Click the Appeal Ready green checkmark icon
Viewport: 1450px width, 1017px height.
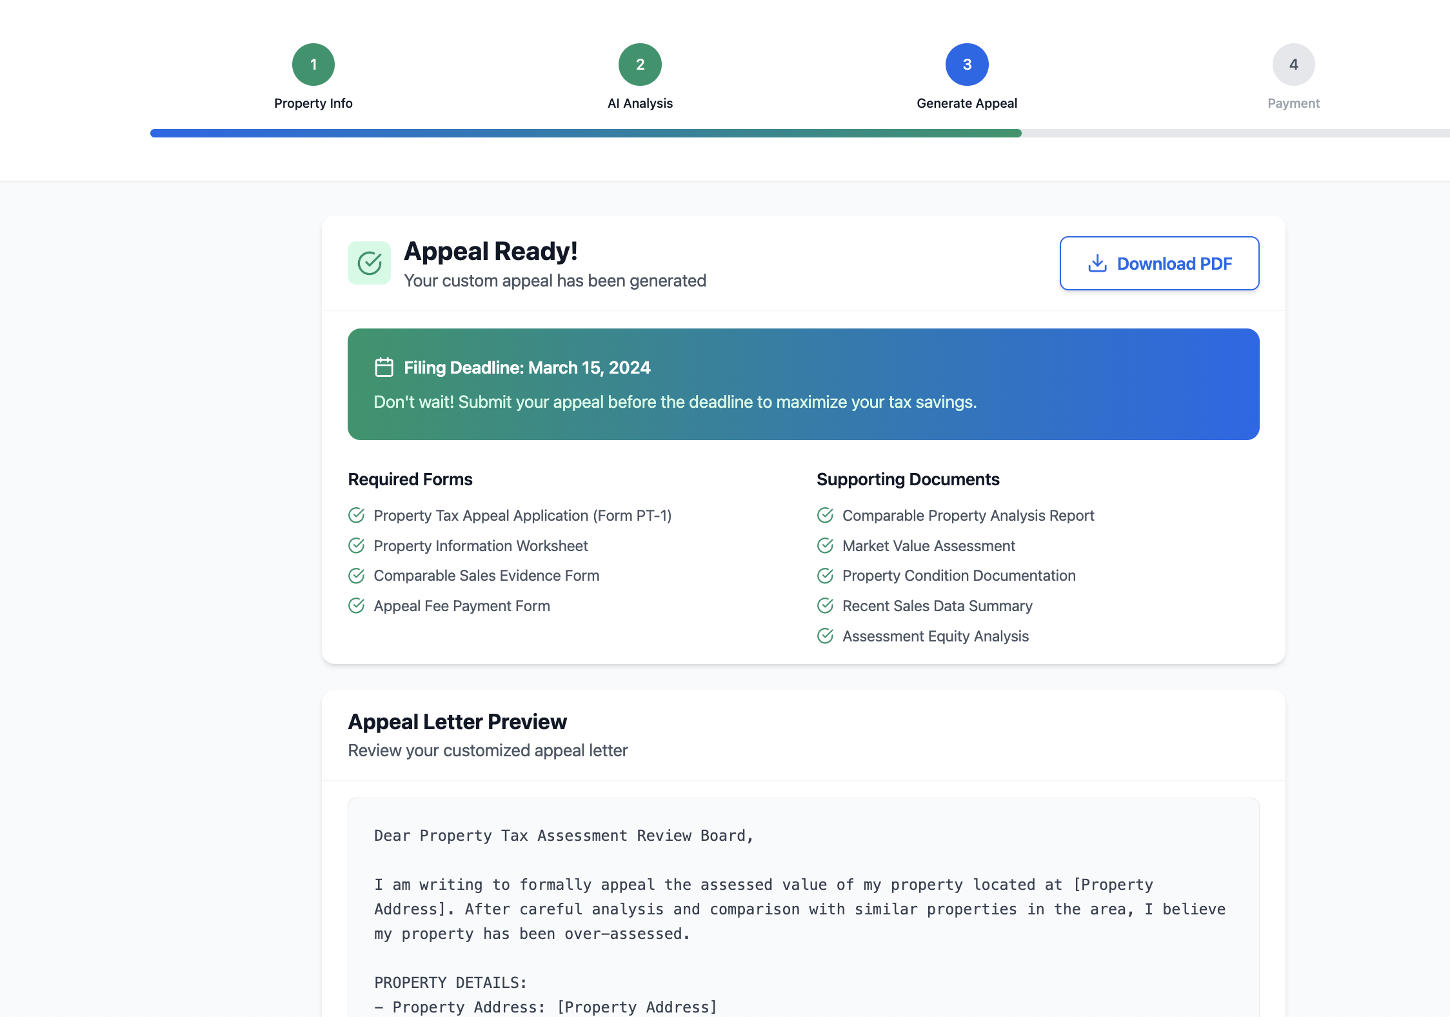(x=369, y=263)
